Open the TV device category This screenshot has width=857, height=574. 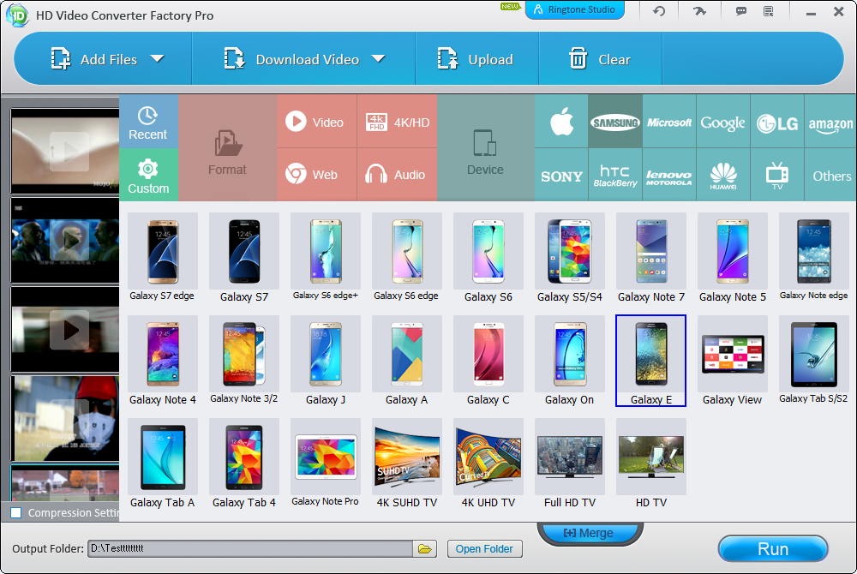coord(777,175)
